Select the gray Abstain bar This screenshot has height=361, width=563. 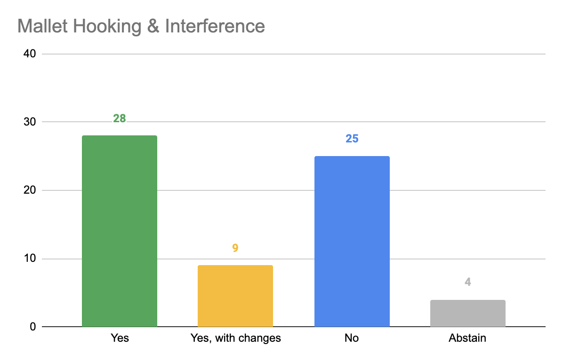[x=468, y=314]
